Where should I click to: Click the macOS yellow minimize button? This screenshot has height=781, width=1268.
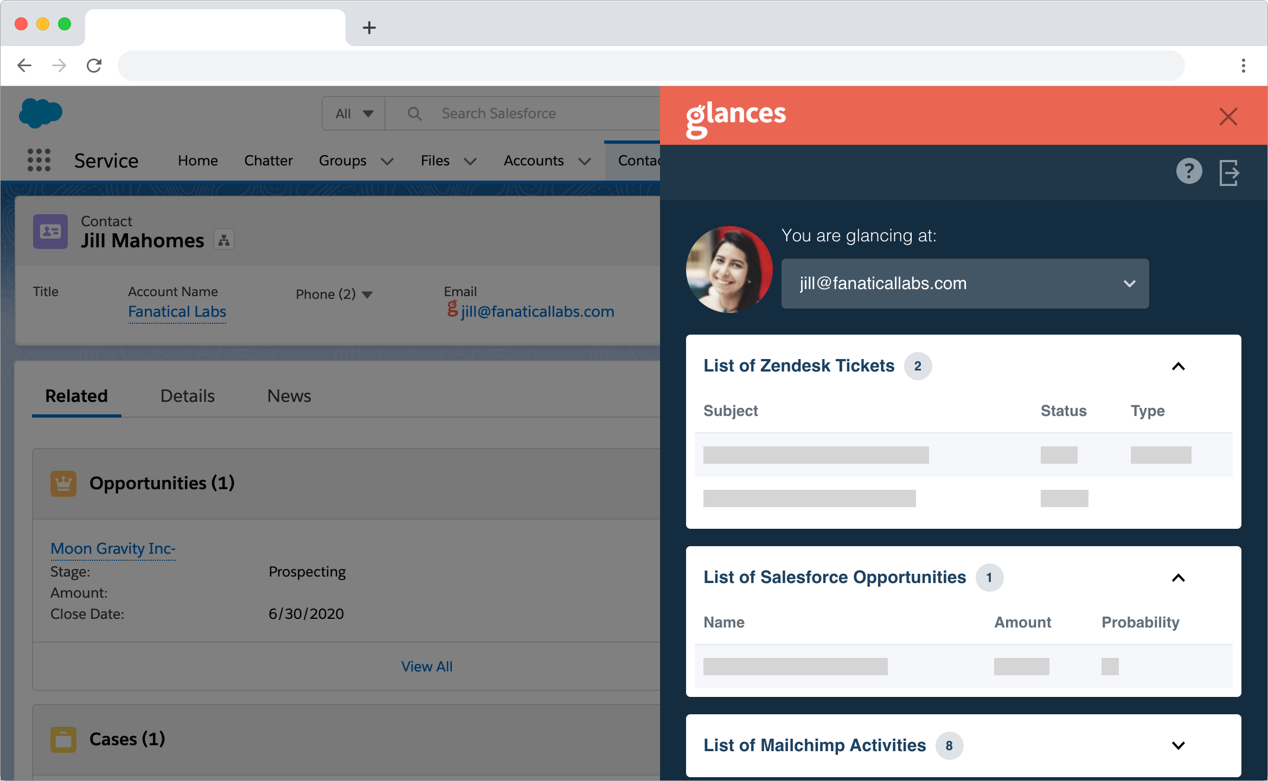point(43,24)
